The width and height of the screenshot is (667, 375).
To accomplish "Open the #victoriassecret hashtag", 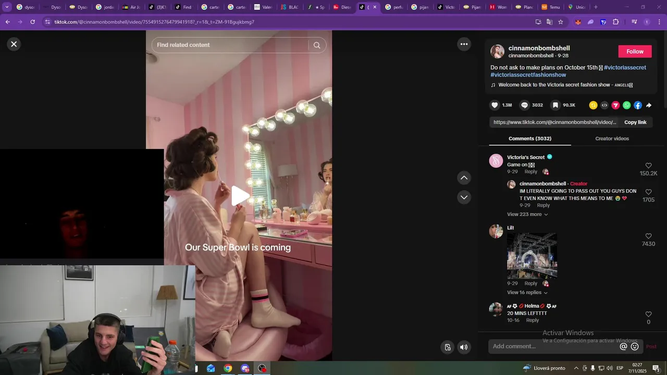I will [x=625, y=68].
